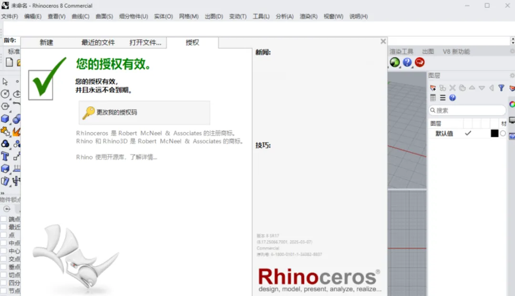Select the Text object tool

coord(5,156)
